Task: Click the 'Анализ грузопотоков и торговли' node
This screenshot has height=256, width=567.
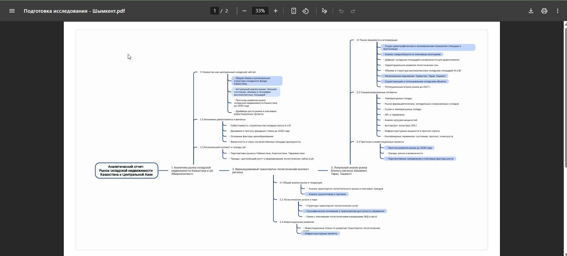Action: coord(327,194)
